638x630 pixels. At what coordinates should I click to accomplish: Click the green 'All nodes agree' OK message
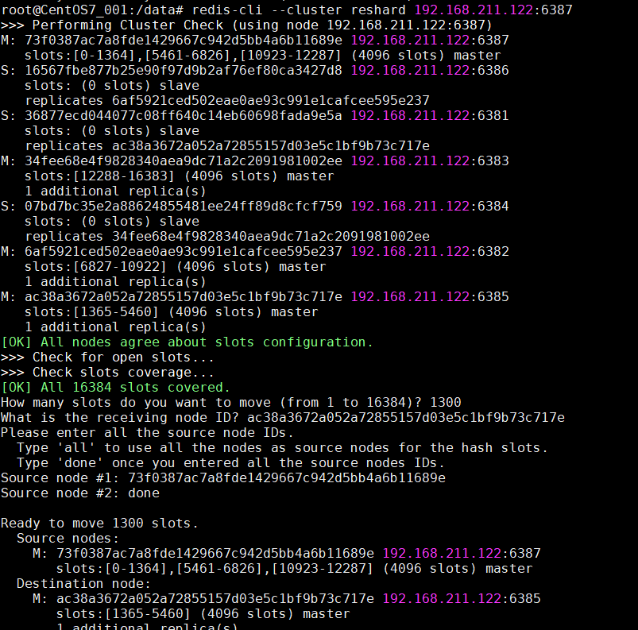[187, 342]
